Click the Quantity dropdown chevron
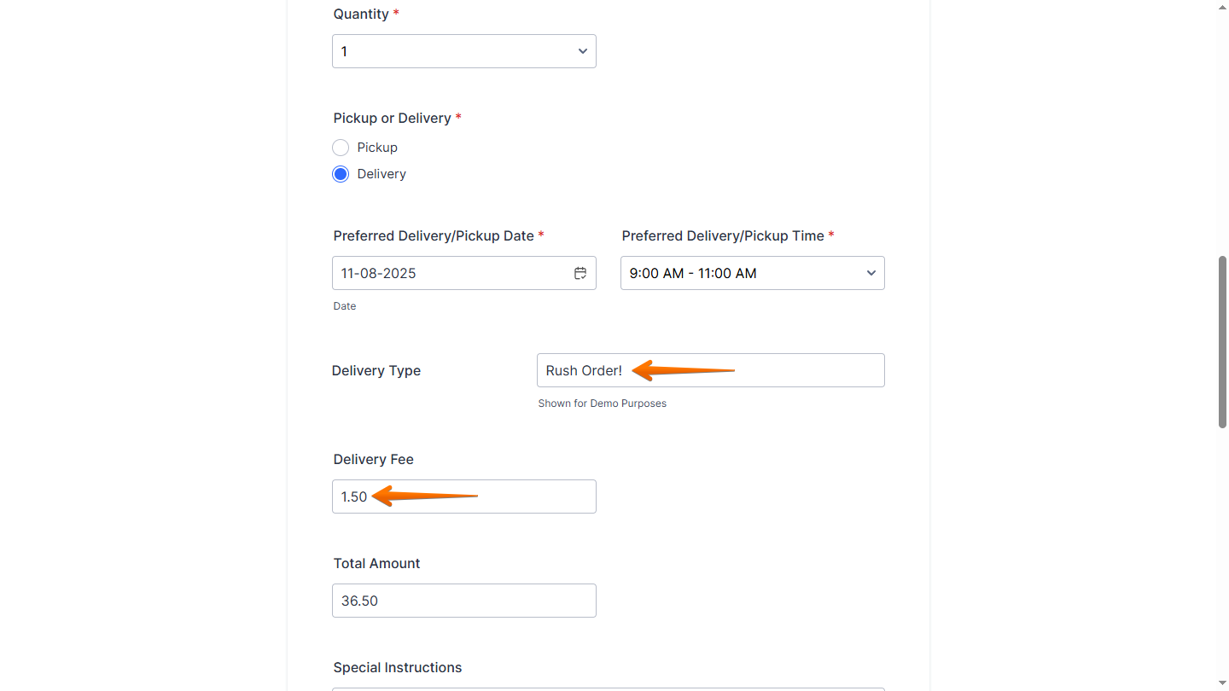 (x=582, y=51)
